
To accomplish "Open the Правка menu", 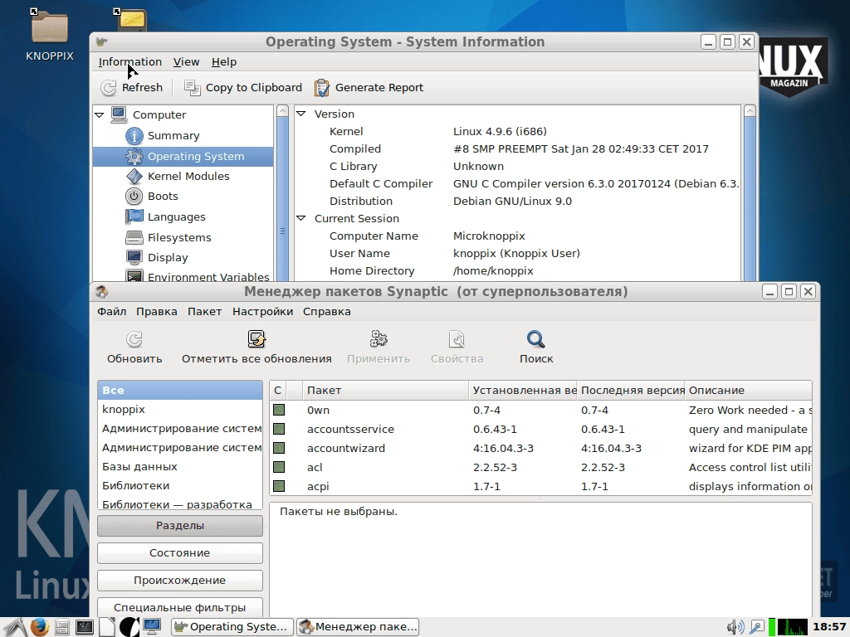I will point(156,312).
